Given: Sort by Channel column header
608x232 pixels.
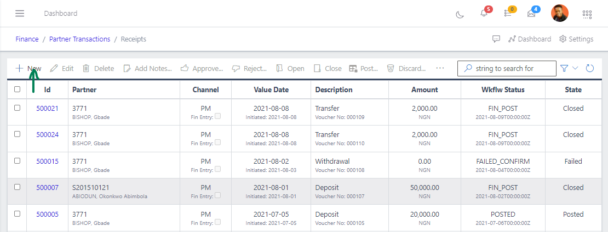Looking at the screenshot, I should 205,90.
